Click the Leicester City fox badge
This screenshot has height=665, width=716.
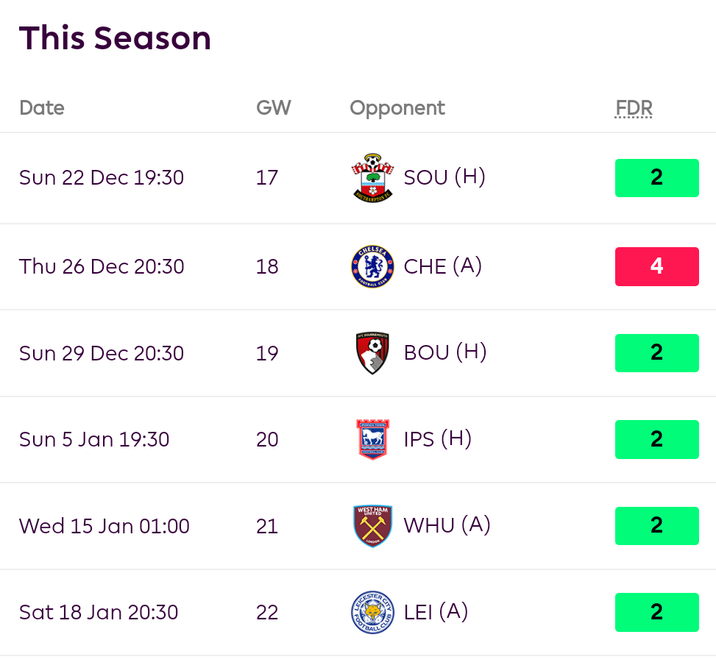point(372,612)
